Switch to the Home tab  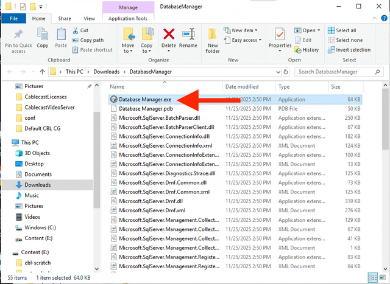(39, 18)
